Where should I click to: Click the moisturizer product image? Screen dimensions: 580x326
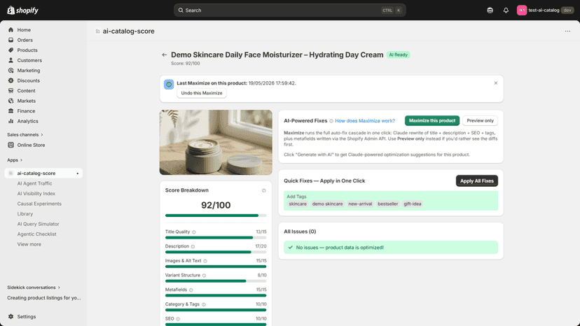coord(216,142)
